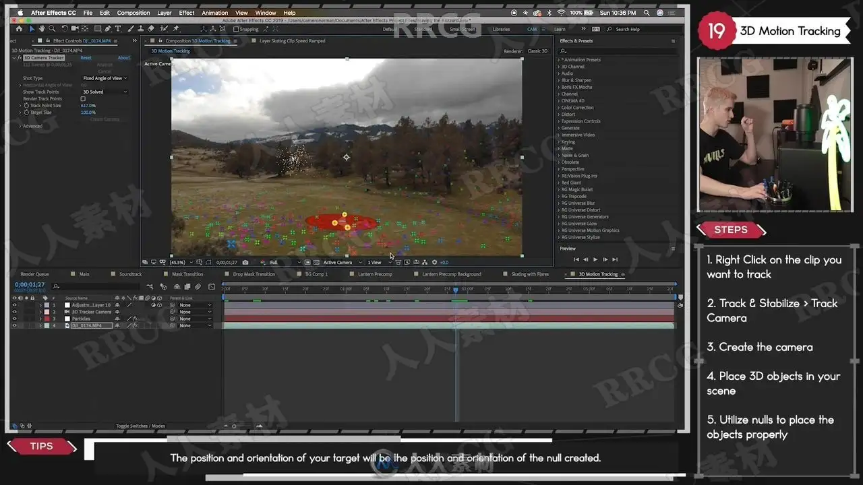Image resolution: width=863 pixels, height=485 pixels.
Task: Select the Pen tool
Action: point(109,29)
